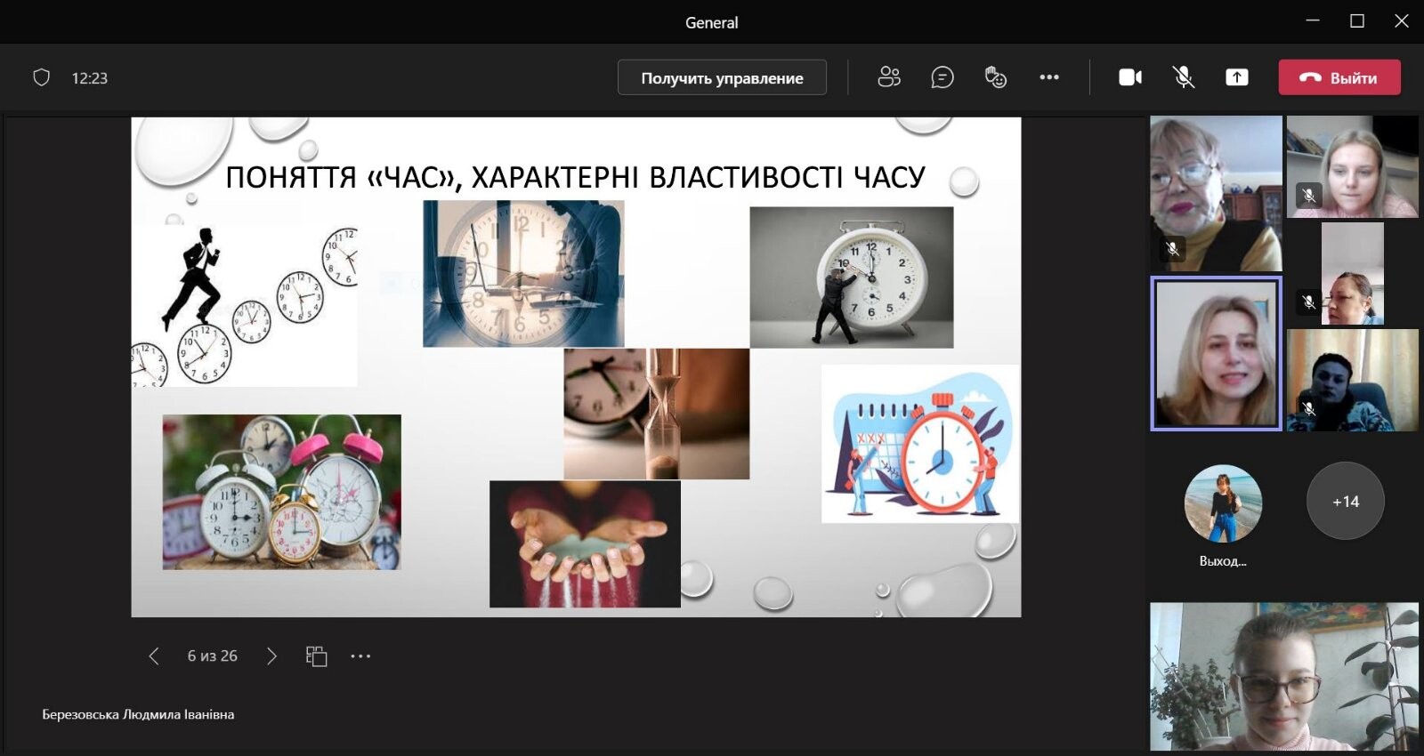1424x756 pixels.
Task: Maximize the Teams meeting window
Action: (1357, 21)
